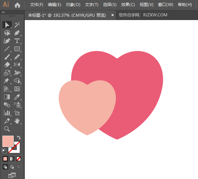Open the 对象(O) menu
Image resolution: width=198 pixels, height=179 pixels.
73,5
